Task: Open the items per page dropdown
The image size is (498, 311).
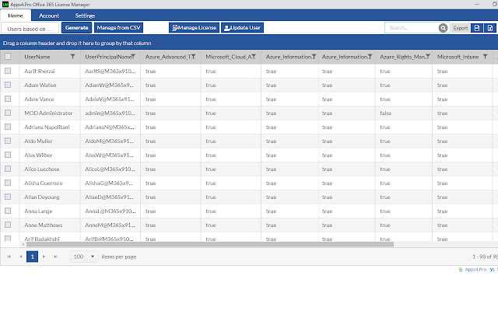Action: [x=84, y=257]
